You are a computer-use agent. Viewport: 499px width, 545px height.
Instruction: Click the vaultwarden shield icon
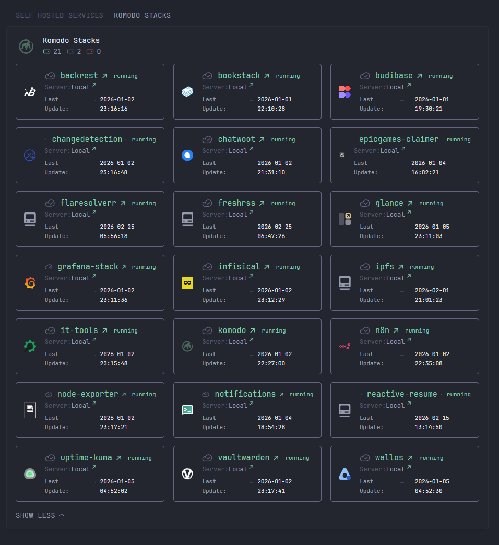coord(187,474)
